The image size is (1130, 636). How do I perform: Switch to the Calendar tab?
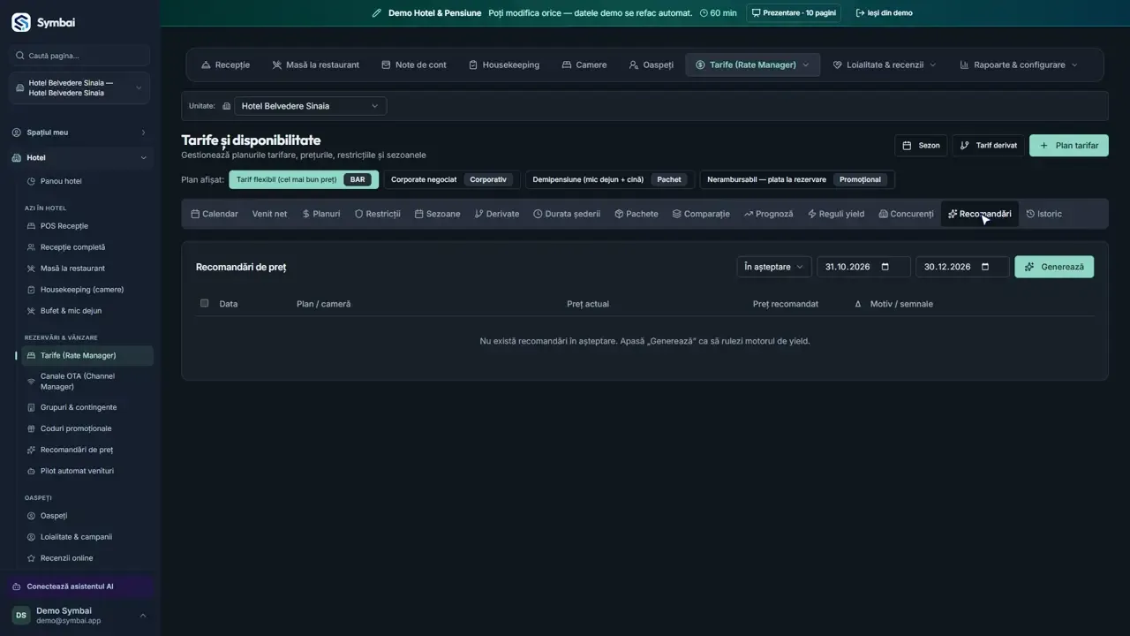coord(215,214)
